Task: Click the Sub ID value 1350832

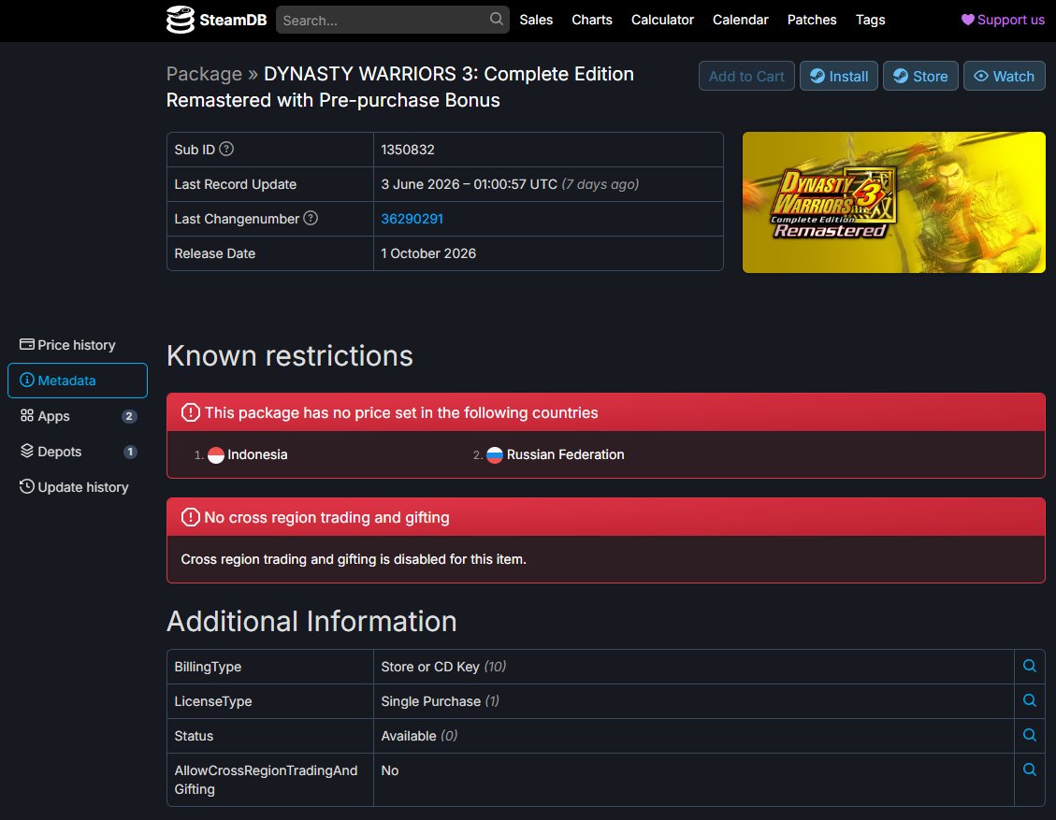Action: 408,150
